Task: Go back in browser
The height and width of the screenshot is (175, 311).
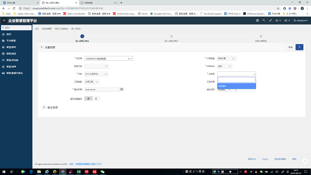Action: coord(3,8)
